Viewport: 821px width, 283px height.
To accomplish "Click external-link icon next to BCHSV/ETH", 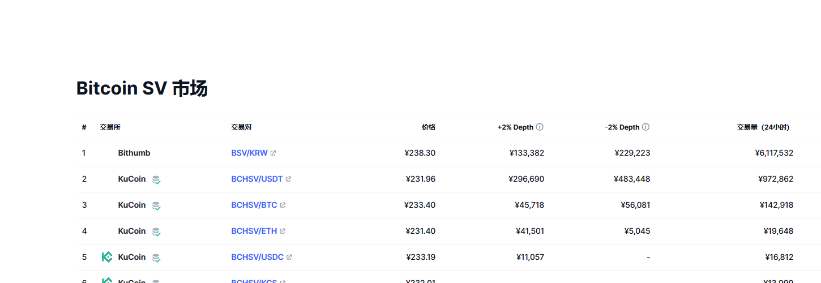I will (x=283, y=231).
